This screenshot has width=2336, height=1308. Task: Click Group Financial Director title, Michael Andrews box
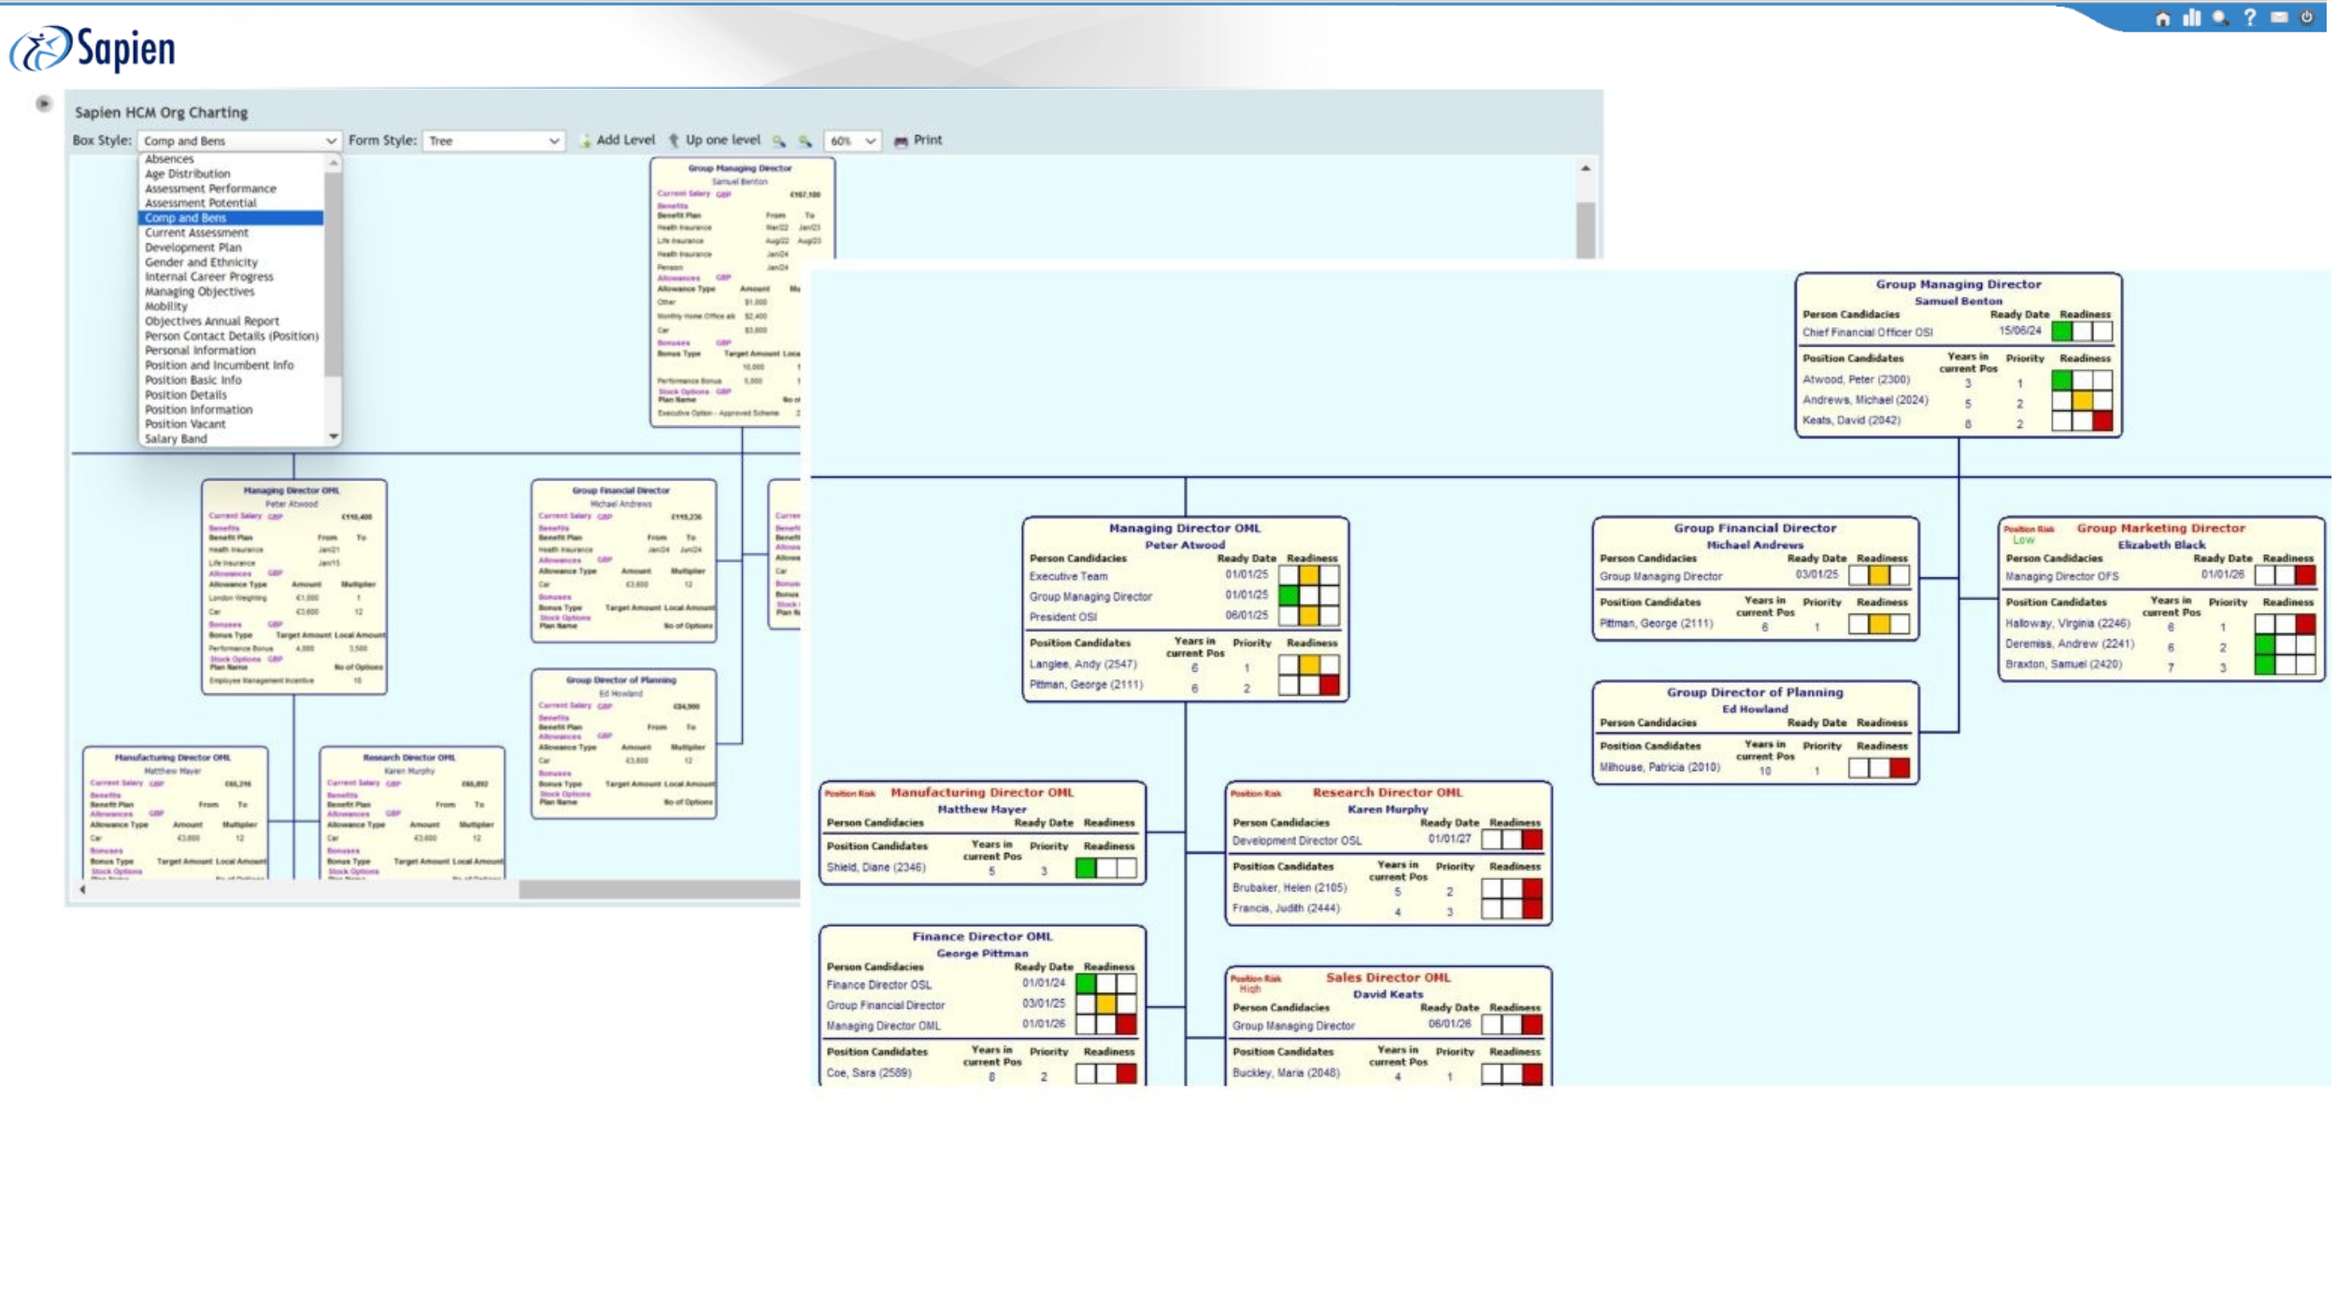[1754, 529]
